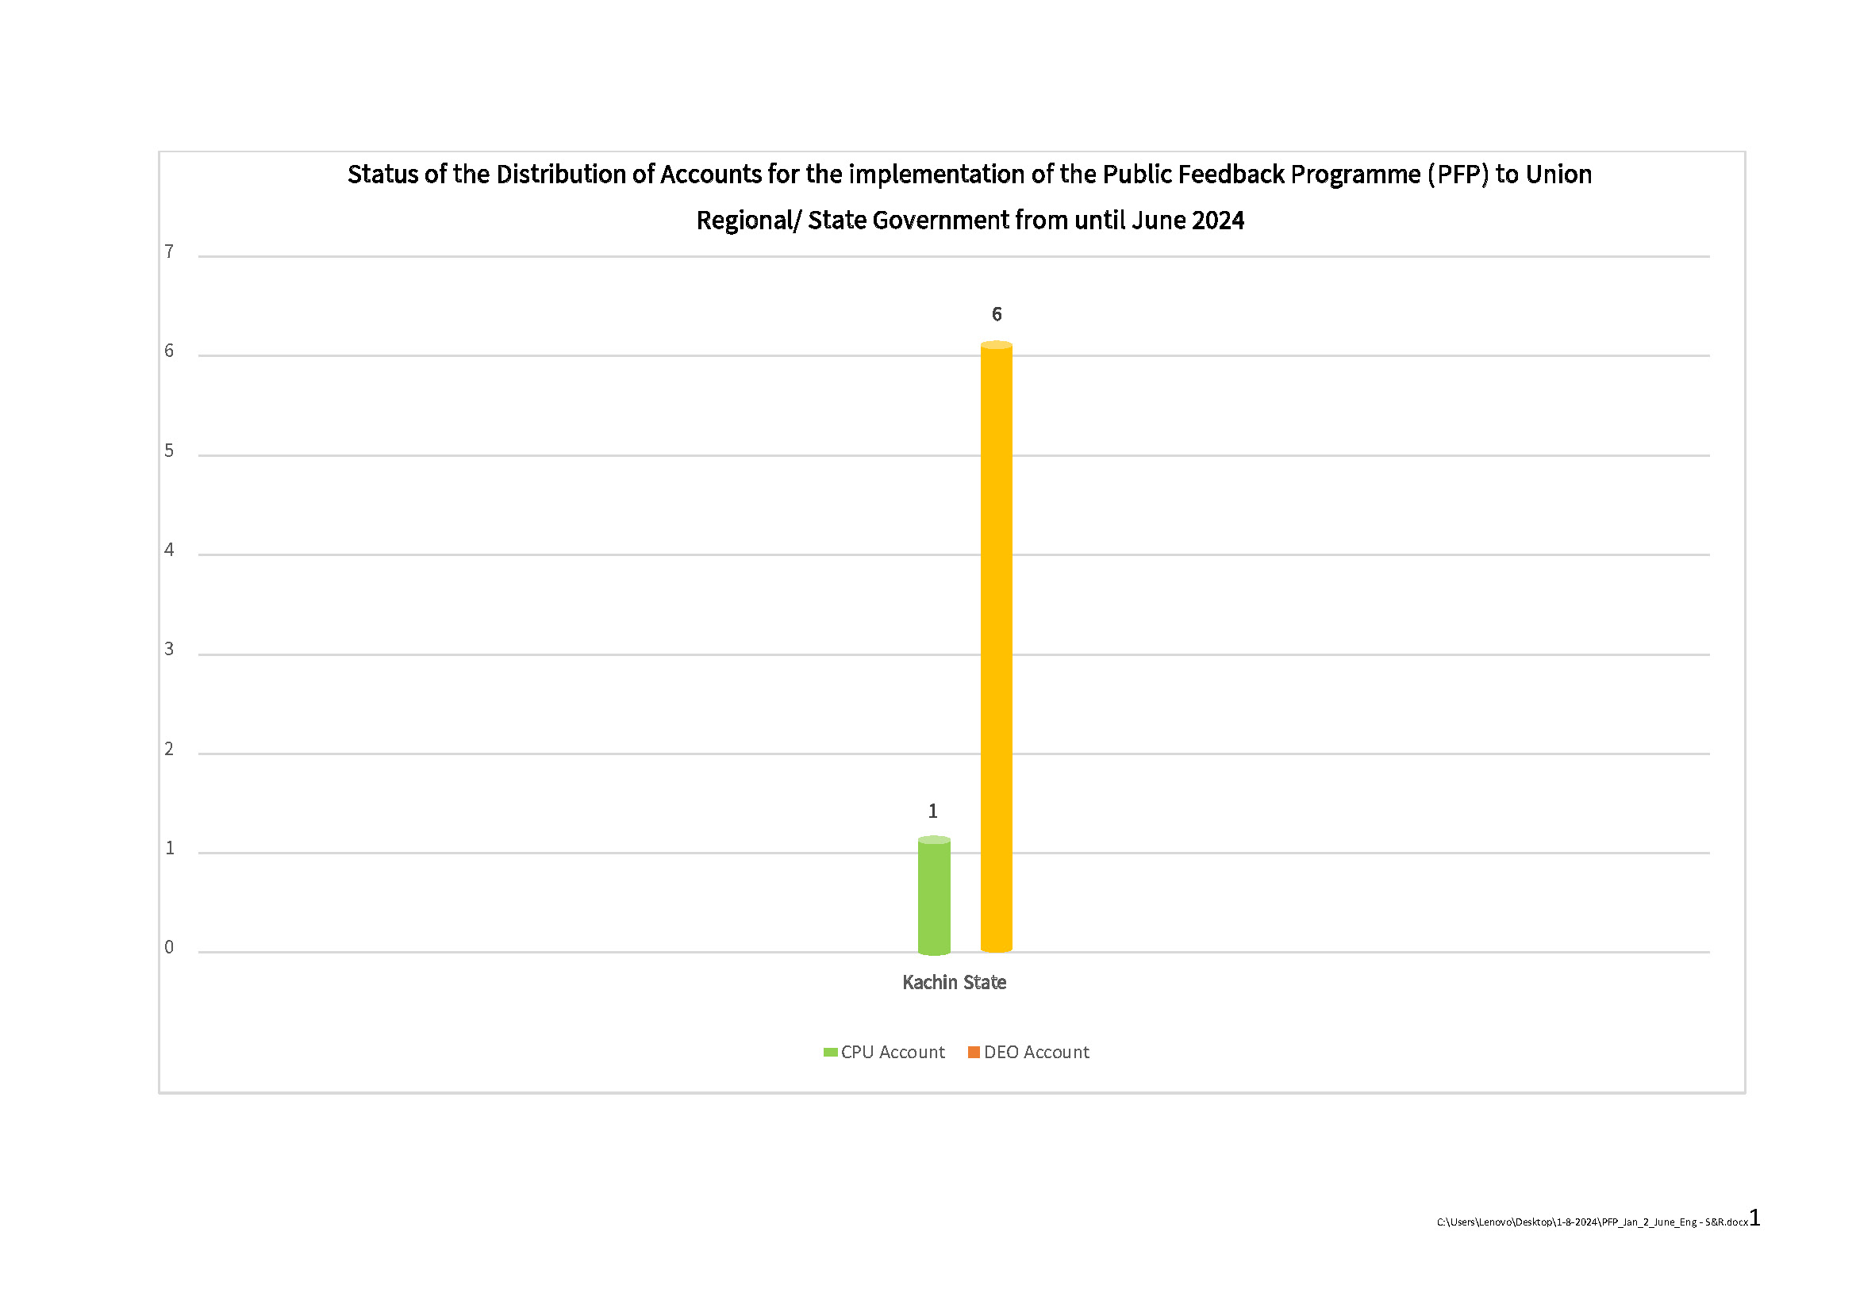Viewport: 1856px width, 1312px height.
Task: Click the data label "1" above the green bar
Action: point(933,811)
